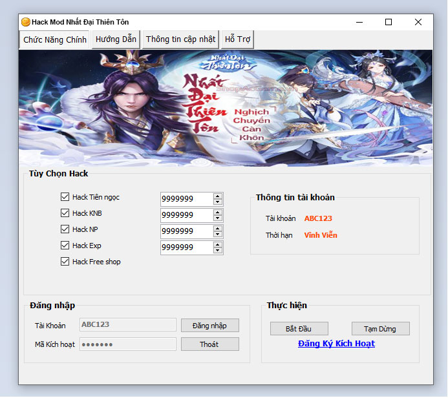Image resolution: width=448 pixels, height=398 pixels.
Task: Click the Thoát button
Action: coord(209,344)
